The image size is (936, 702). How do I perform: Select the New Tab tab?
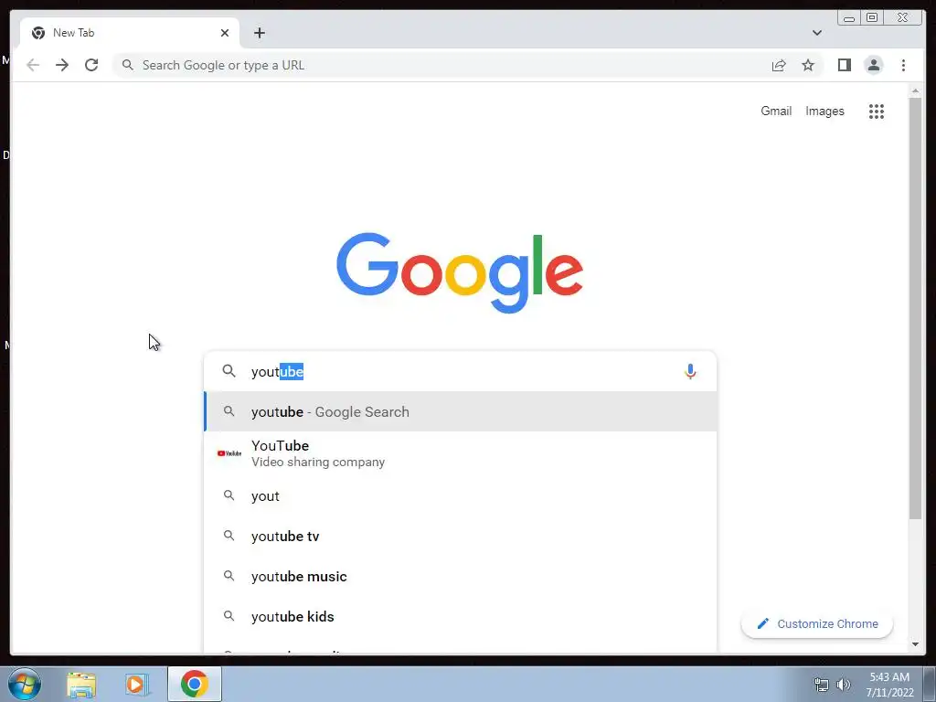pyautogui.click(x=130, y=33)
